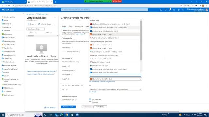Click Next : Disks button
Image resolution: width=209 pixels, height=117 pixels.
(100, 107)
